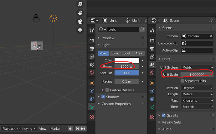
Task: Select Area light type
Action: point(139,53)
